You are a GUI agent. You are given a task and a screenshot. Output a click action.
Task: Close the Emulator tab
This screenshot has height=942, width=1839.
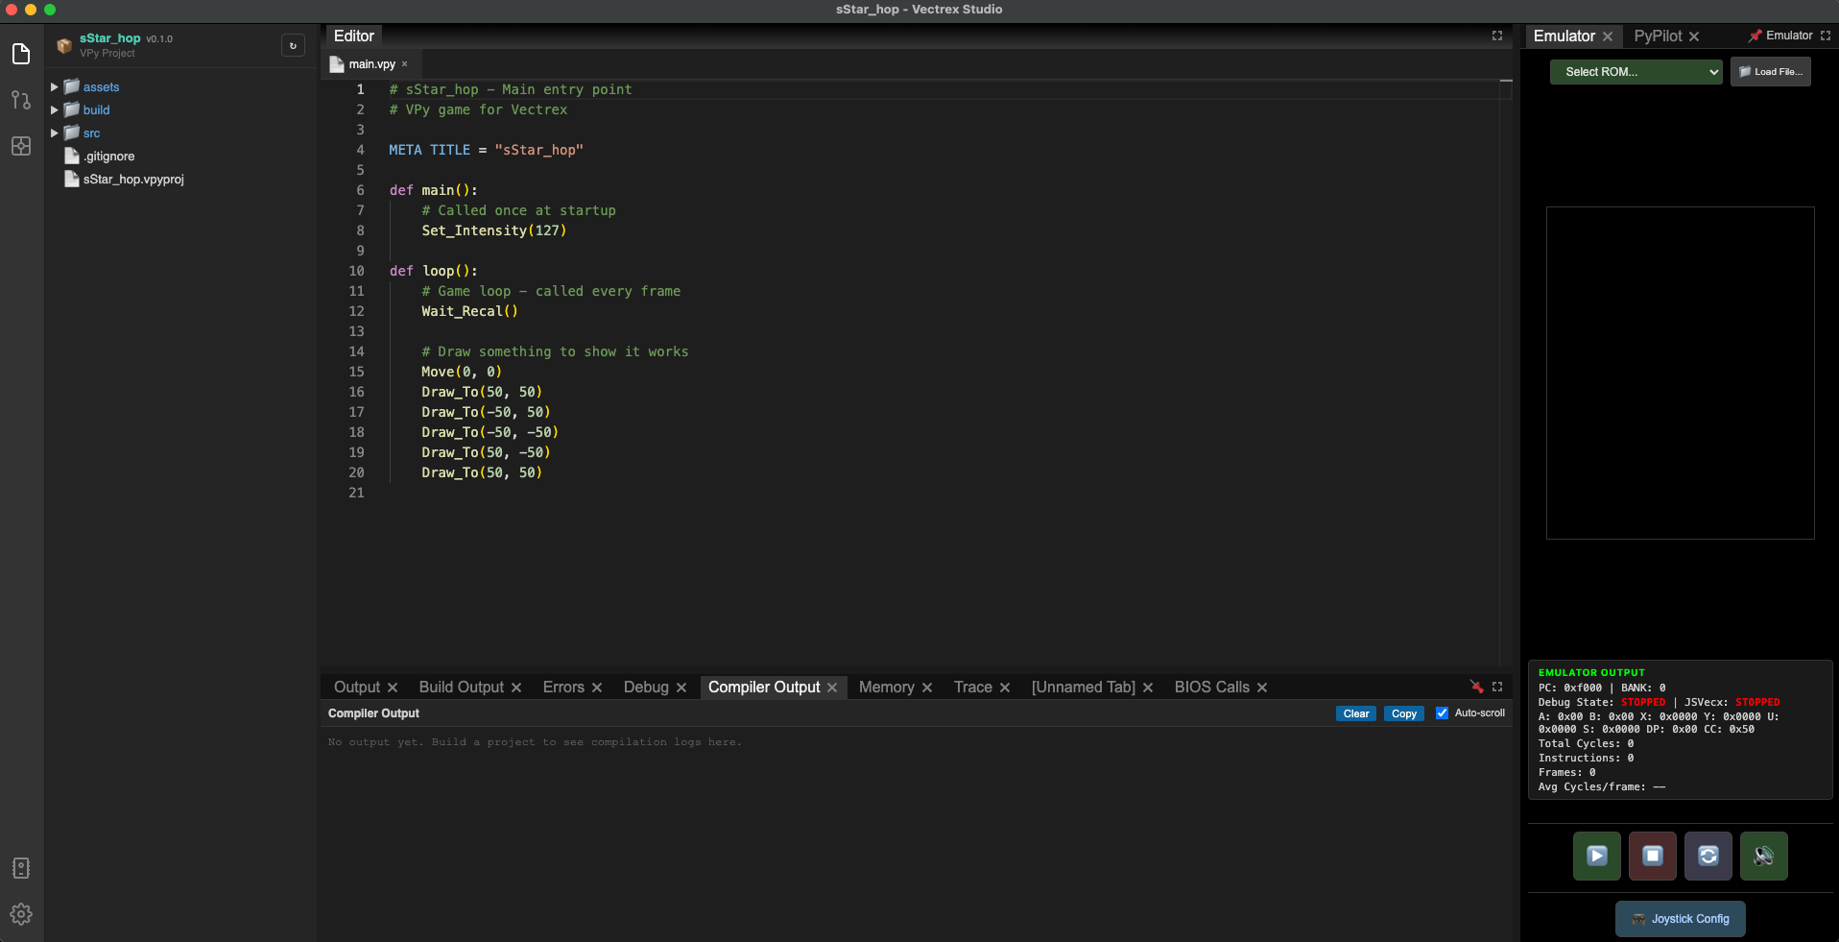pos(1608,36)
